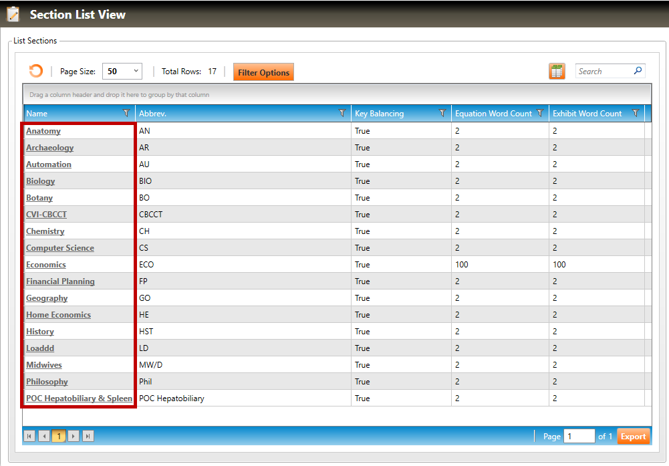Go to the next page arrow
This screenshot has height=466, width=669.
coord(74,437)
